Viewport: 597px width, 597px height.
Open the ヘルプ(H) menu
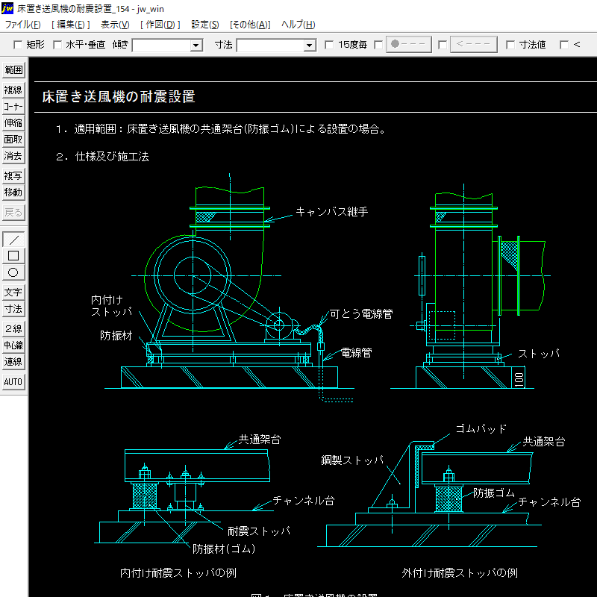[x=298, y=25]
